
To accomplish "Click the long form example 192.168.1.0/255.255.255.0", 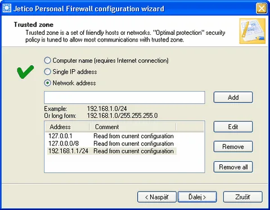I will point(122,116).
